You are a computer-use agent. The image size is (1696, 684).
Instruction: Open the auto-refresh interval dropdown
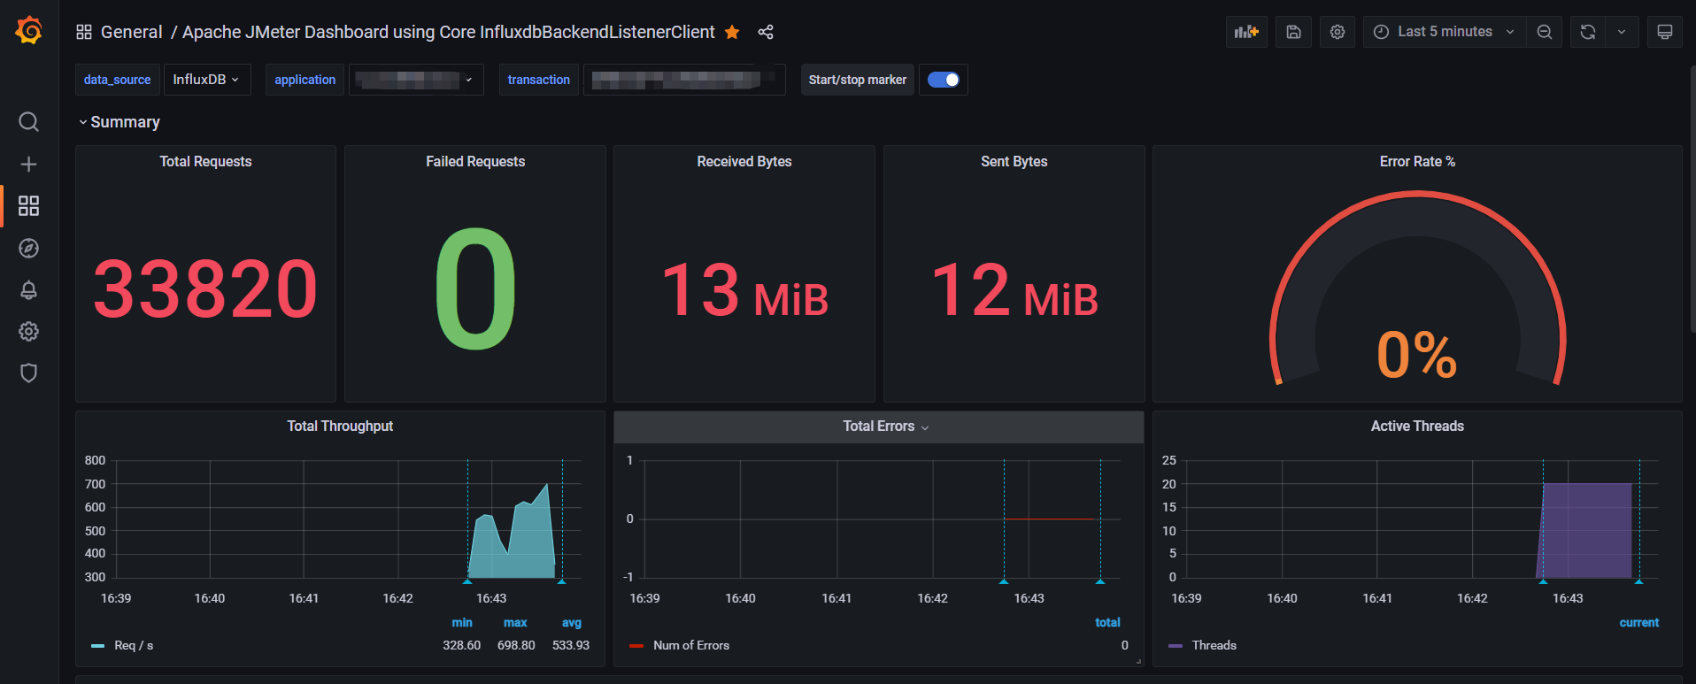(1622, 32)
